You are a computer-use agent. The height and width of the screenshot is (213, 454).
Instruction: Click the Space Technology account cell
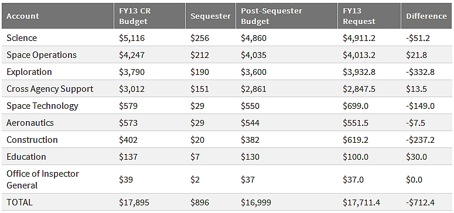(x=42, y=106)
